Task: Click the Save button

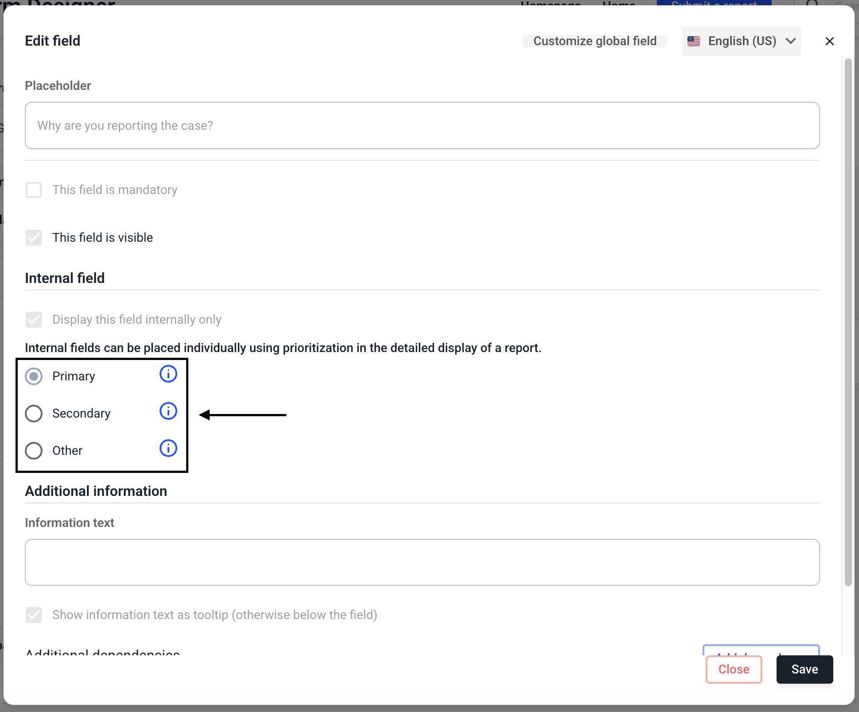Action: [x=804, y=669]
